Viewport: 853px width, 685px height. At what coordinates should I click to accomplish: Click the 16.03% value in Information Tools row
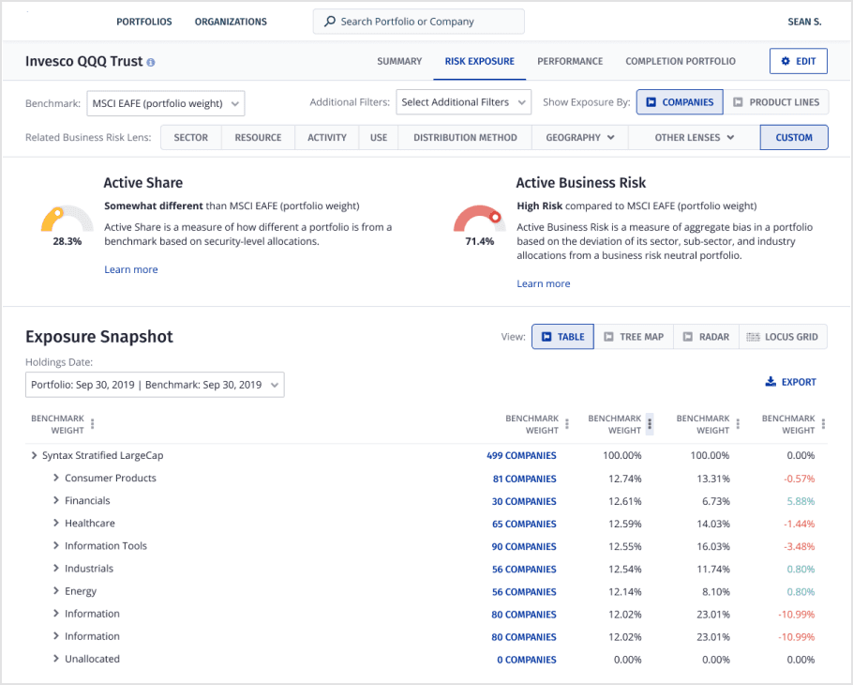click(x=712, y=546)
